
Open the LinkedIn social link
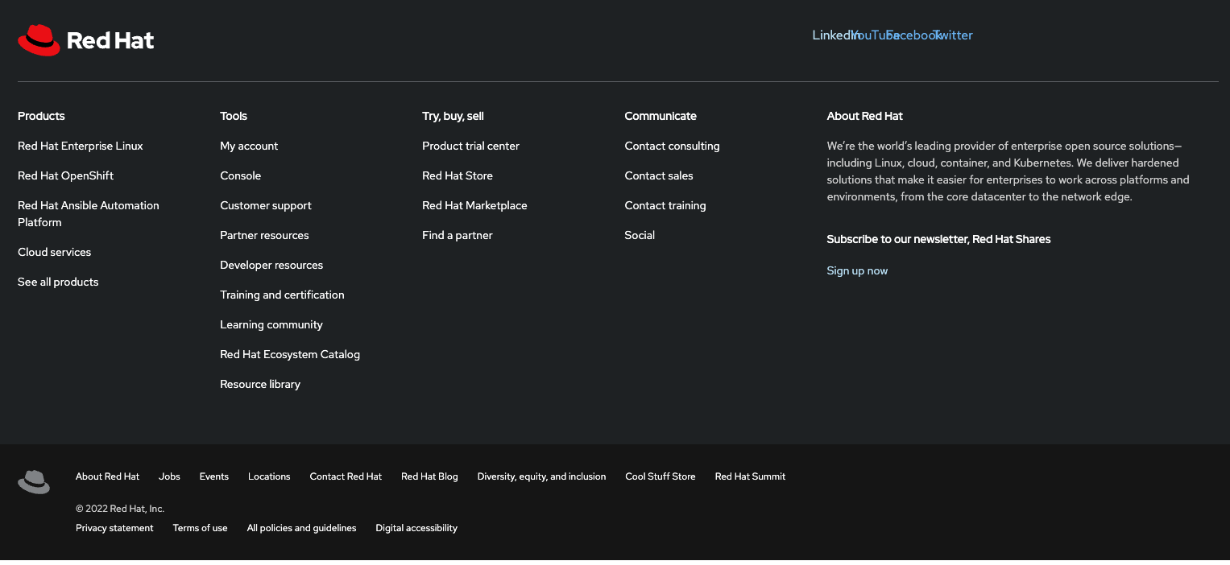834,35
